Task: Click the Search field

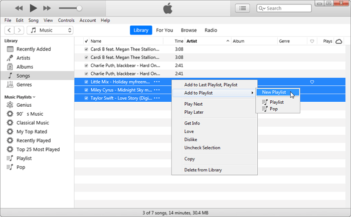Action: point(284,9)
